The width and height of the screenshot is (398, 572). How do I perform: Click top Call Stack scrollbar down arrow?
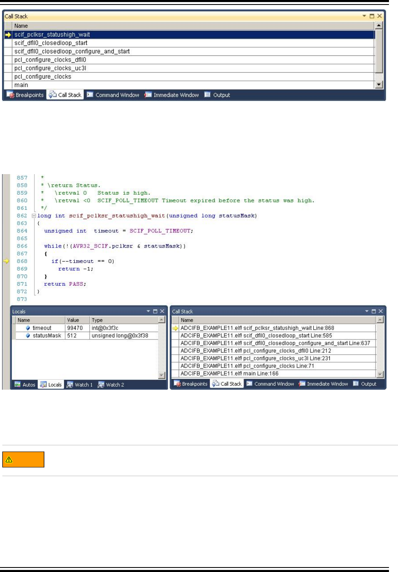(x=379, y=85)
